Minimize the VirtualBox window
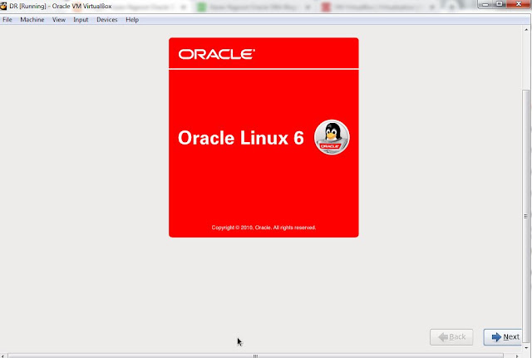The height and width of the screenshot is (358, 532). (x=485, y=4)
